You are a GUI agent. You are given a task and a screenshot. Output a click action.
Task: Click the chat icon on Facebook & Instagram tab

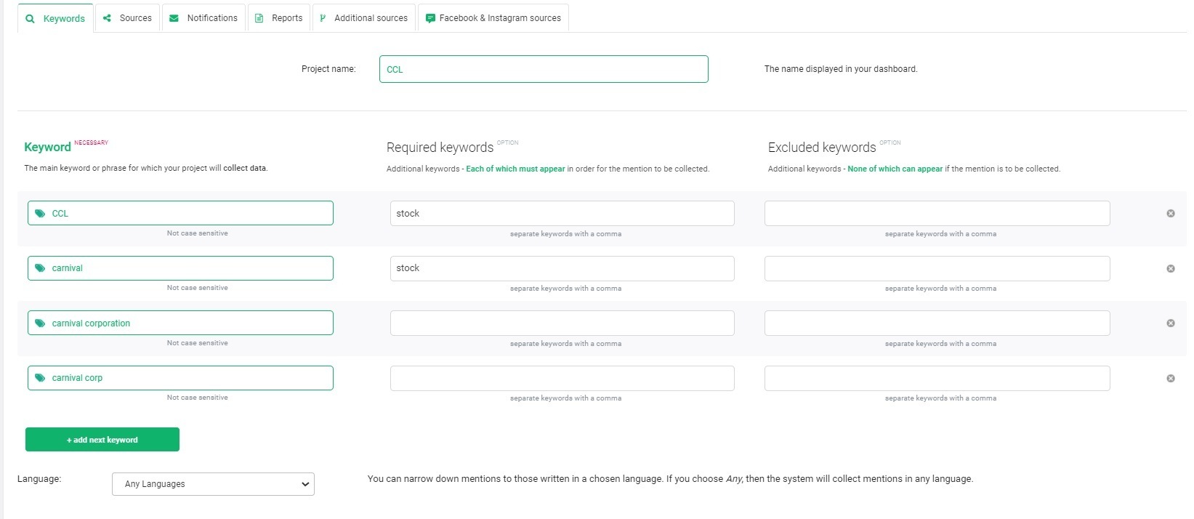430,18
